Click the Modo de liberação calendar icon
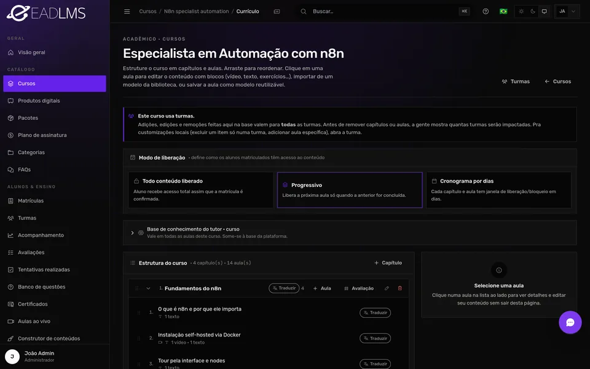The width and height of the screenshot is (590, 369). pyautogui.click(x=133, y=157)
